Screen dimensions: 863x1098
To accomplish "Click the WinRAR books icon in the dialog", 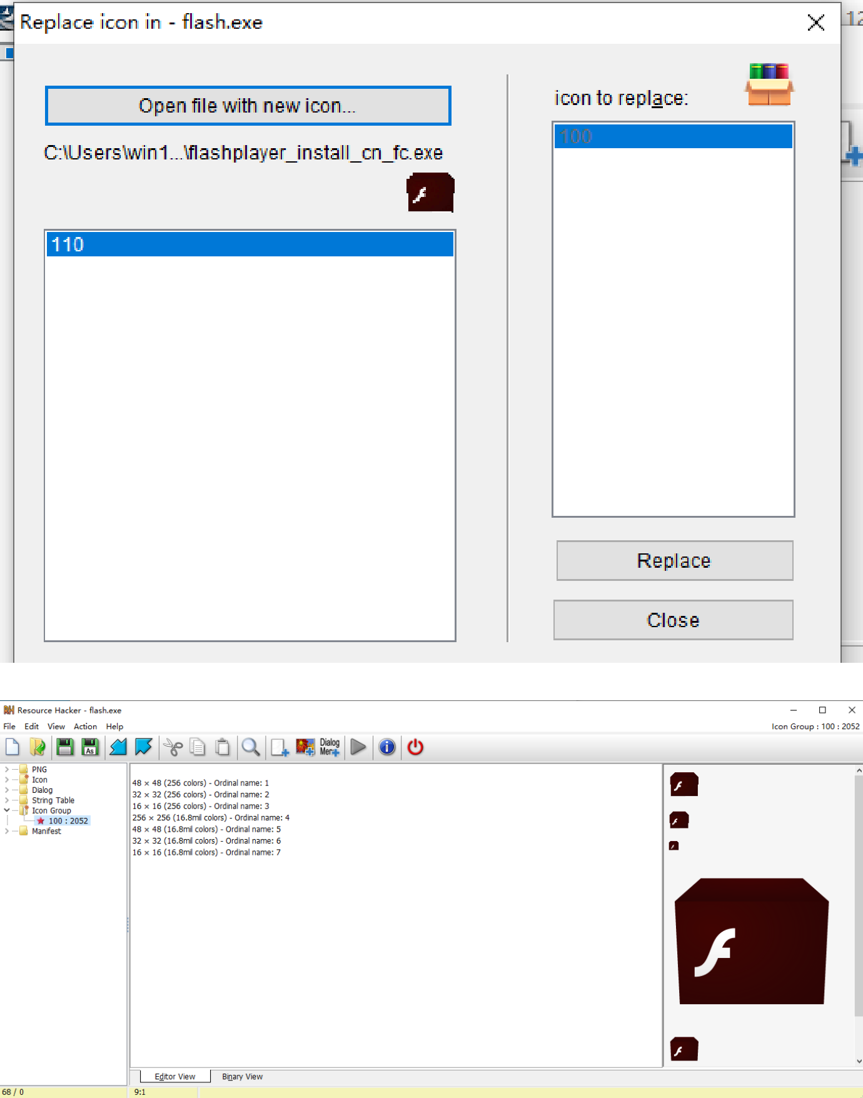I will [770, 84].
